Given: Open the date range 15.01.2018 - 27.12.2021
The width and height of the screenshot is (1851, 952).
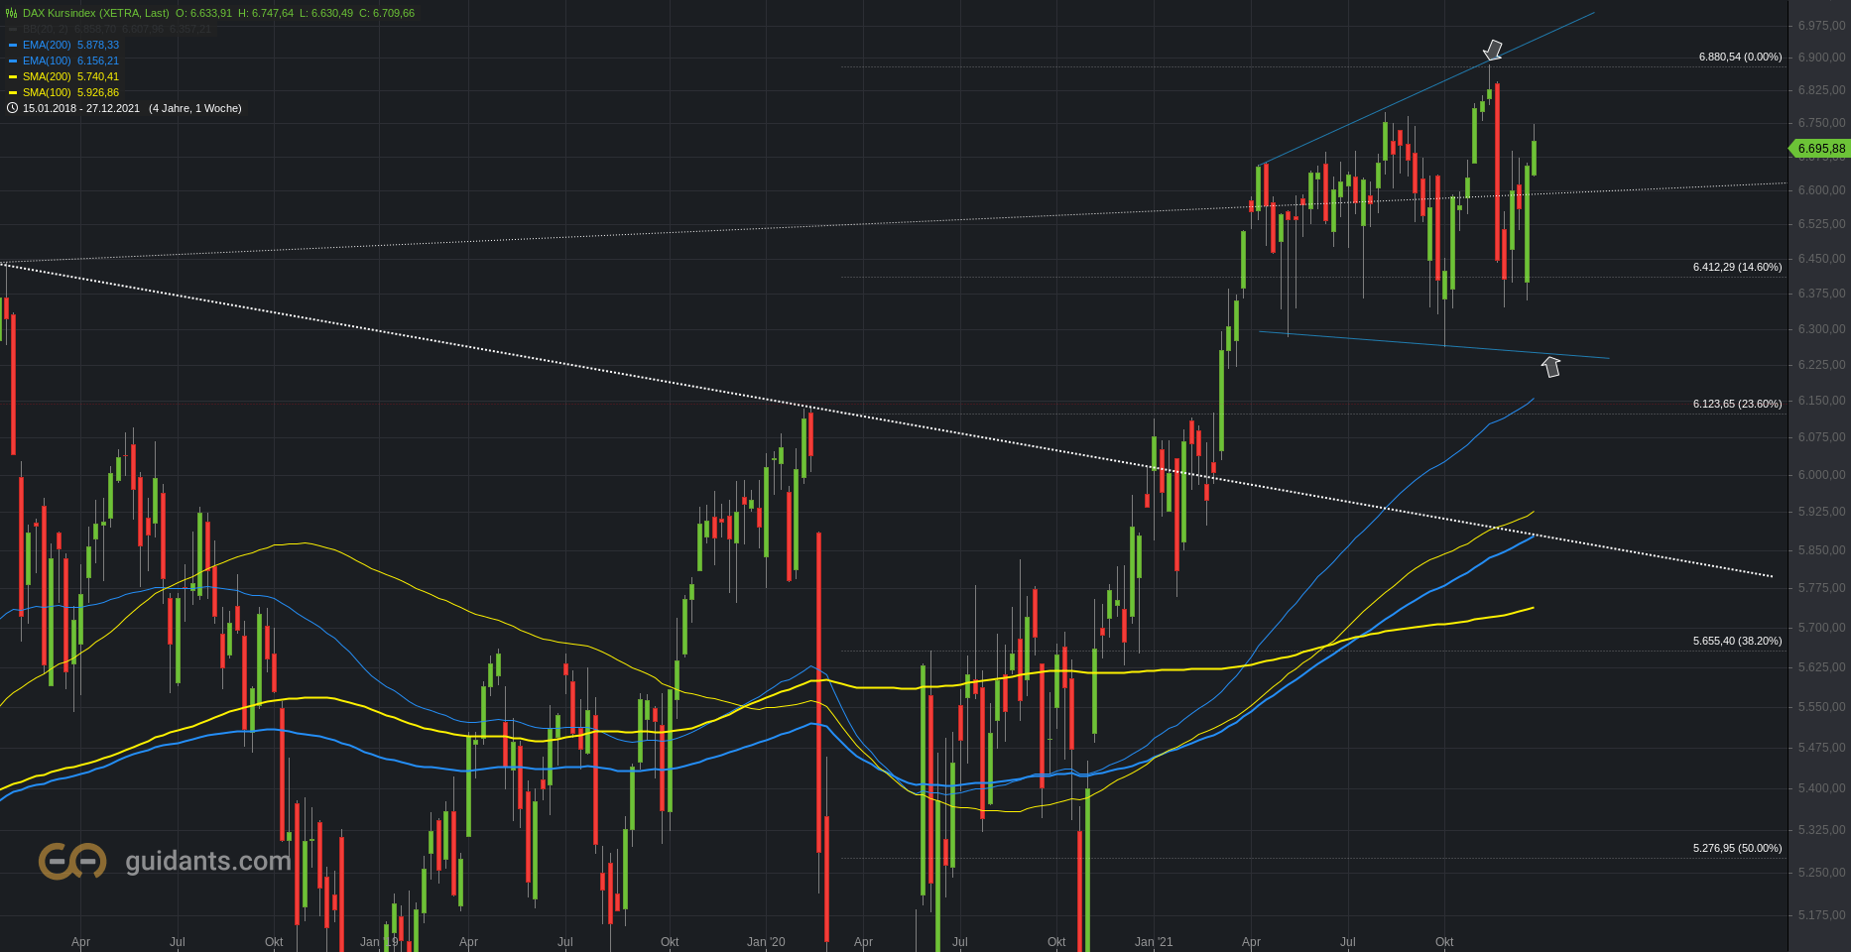Looking at the screenshot, I should [x=81, y=108].
